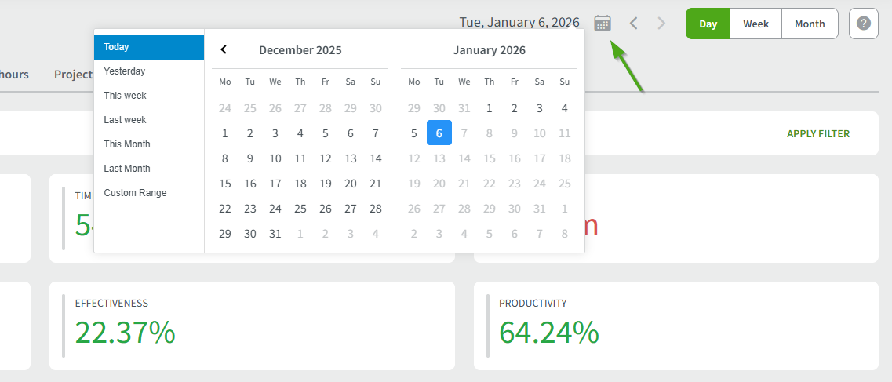Open the help question mark icon

(863, 24)
